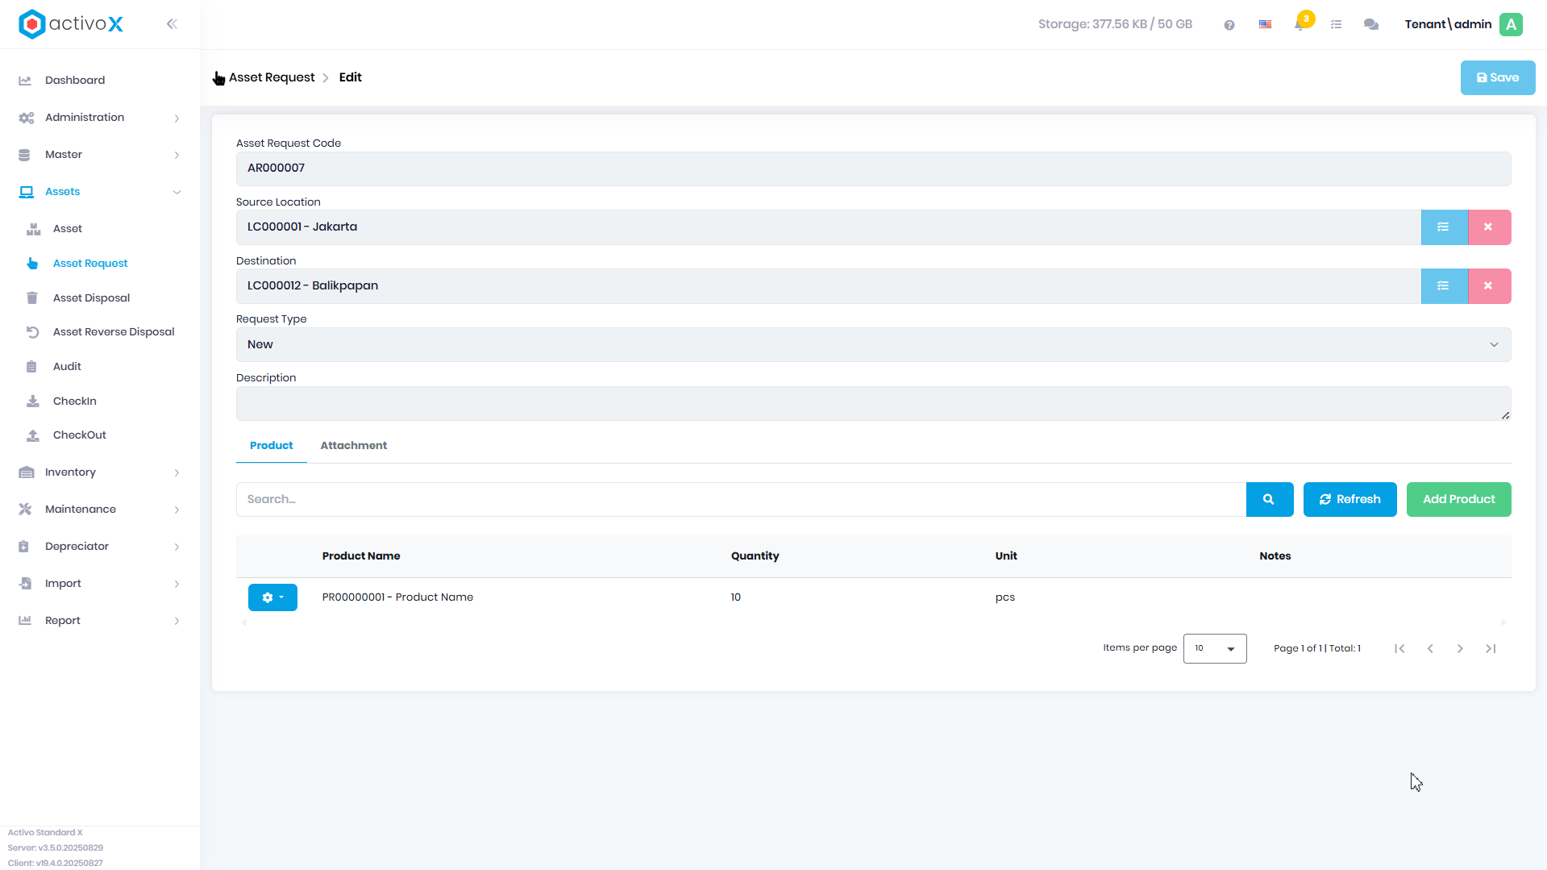Open gear action menu for PR00000001 row

[x=272, y=597]
